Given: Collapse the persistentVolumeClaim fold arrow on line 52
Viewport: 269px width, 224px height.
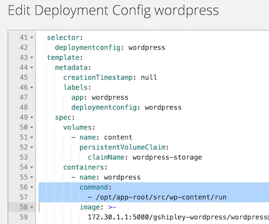Looking at the screenshot, I should pos(32,148).
